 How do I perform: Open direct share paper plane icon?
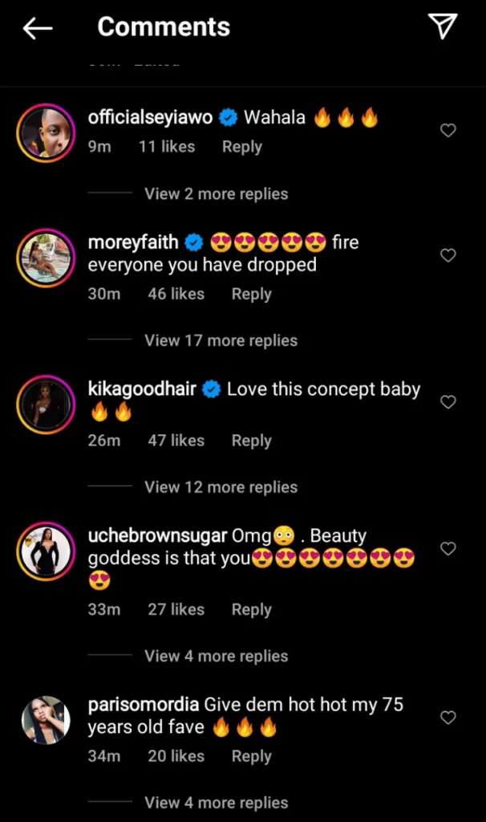pos(443,27)
